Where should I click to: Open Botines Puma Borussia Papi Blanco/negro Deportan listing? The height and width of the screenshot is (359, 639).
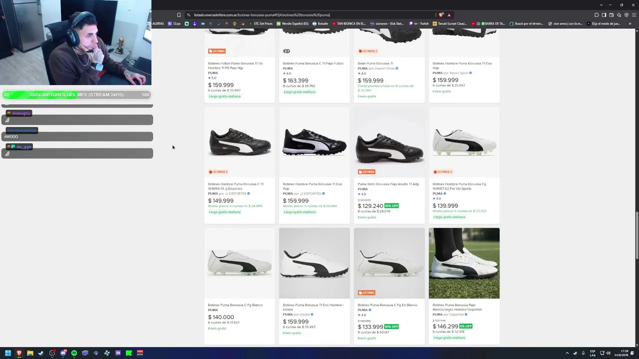click(x=457, y=307)
